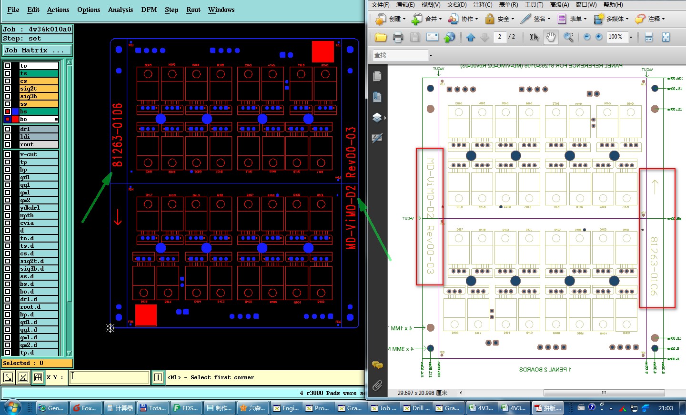686x415 pixels.
Task: Choose the Hand tool icon
Action: coord(551,37)
